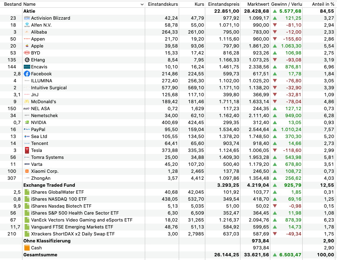Sort by the Kurs column header
The image size is (337, 260).
coord(199,4)
